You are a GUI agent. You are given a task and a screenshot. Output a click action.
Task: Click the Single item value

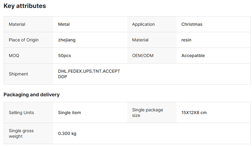69,113
